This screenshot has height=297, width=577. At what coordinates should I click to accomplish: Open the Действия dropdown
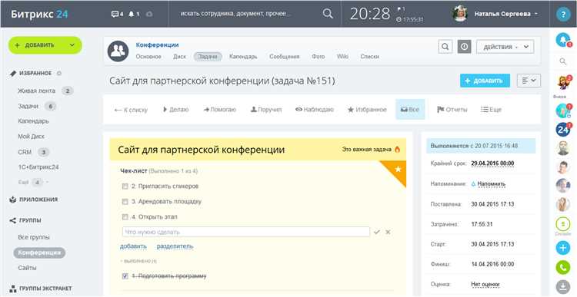[x=505, y=47]
